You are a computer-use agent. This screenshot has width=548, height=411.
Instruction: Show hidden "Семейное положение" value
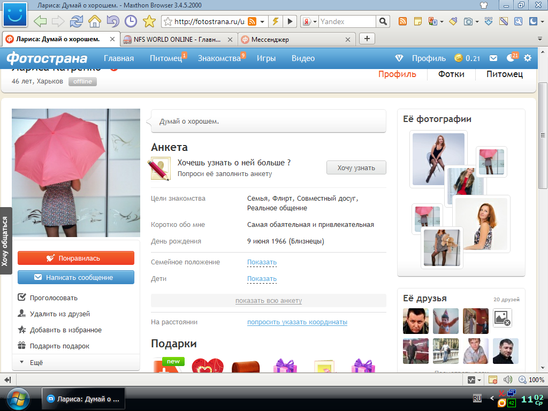[x=262, y=262]
